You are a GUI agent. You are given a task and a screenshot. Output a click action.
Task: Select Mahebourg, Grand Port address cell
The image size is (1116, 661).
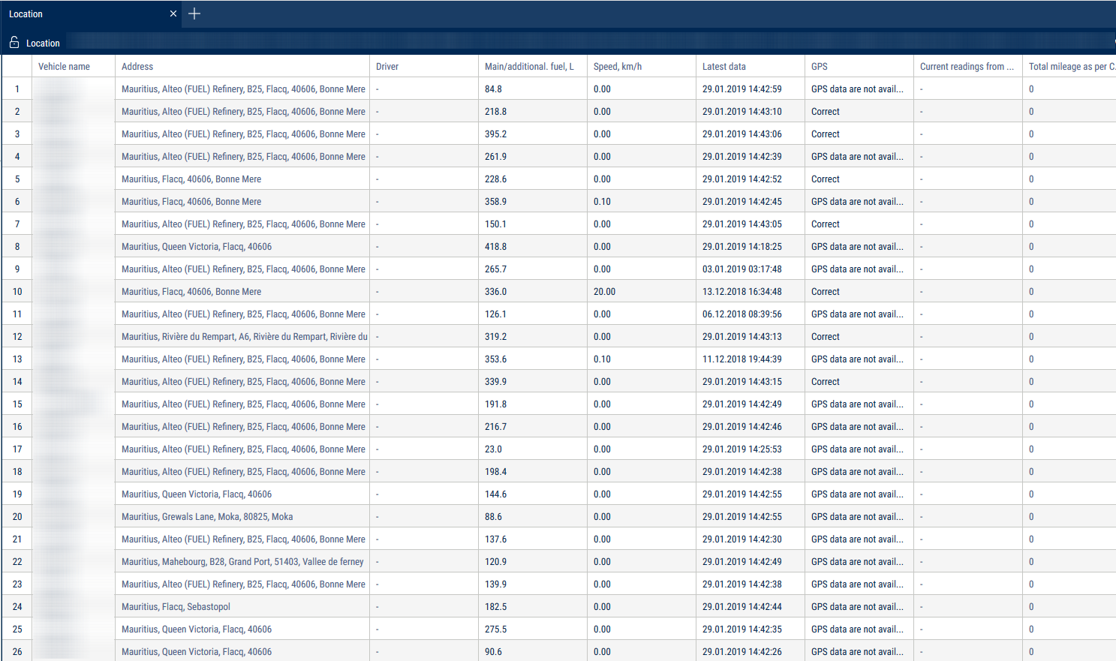coord(242,562)
